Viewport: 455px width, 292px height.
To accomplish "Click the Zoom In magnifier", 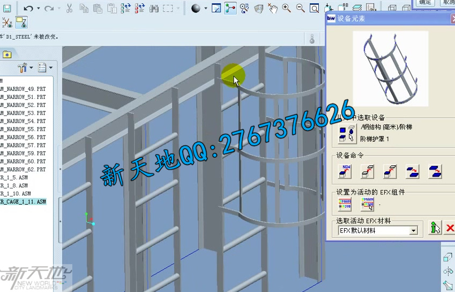I will click(x=286, y=8).
